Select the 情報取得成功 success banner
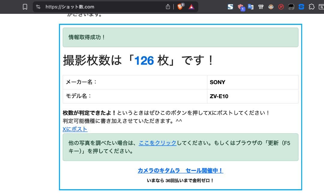 [x=180, y=37]
